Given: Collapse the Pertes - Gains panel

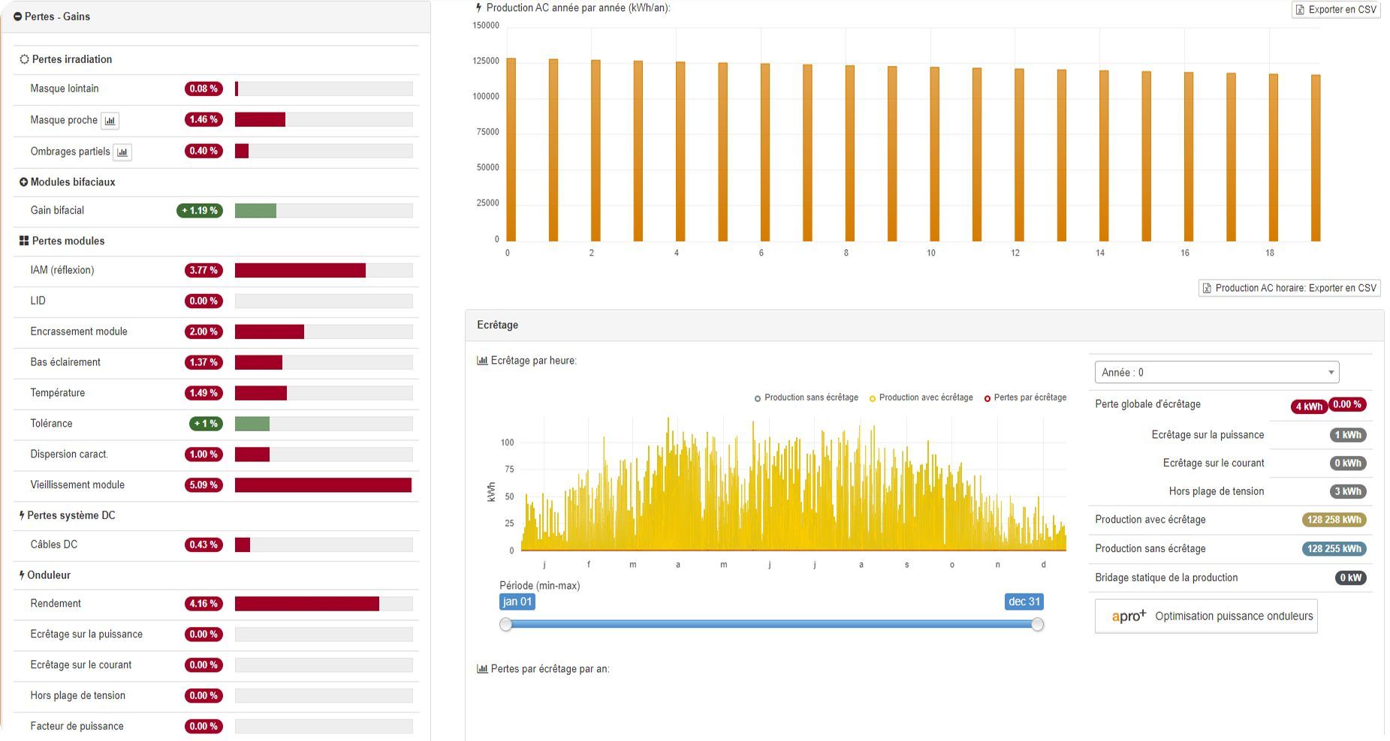Looking at the screenshot, I should coord(18,16).
